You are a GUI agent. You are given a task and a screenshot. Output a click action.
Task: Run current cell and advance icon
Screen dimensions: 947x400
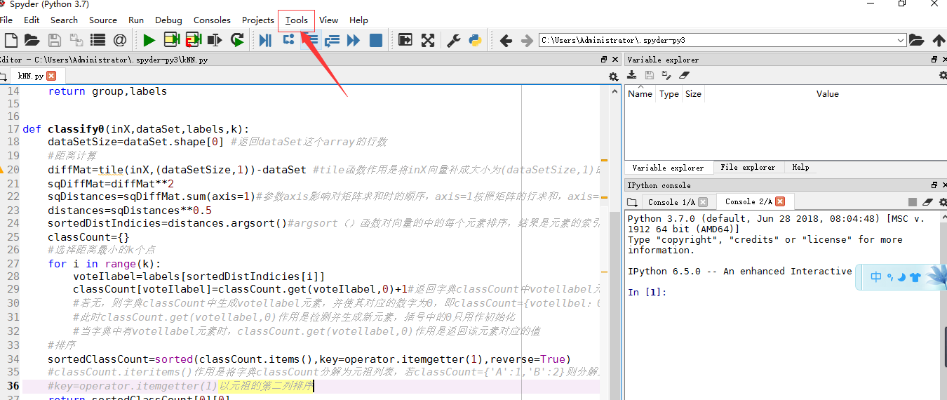click(x=194, y=40)
